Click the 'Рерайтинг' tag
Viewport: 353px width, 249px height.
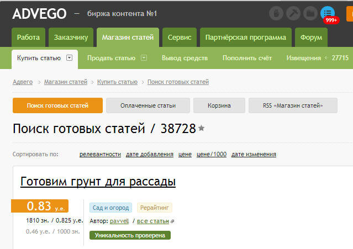(x=155, y=208)
